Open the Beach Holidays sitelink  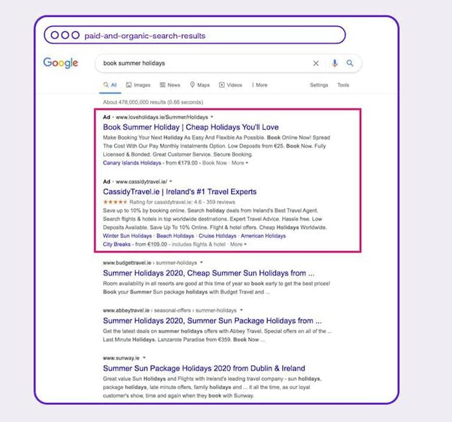(x=175, y=236)
